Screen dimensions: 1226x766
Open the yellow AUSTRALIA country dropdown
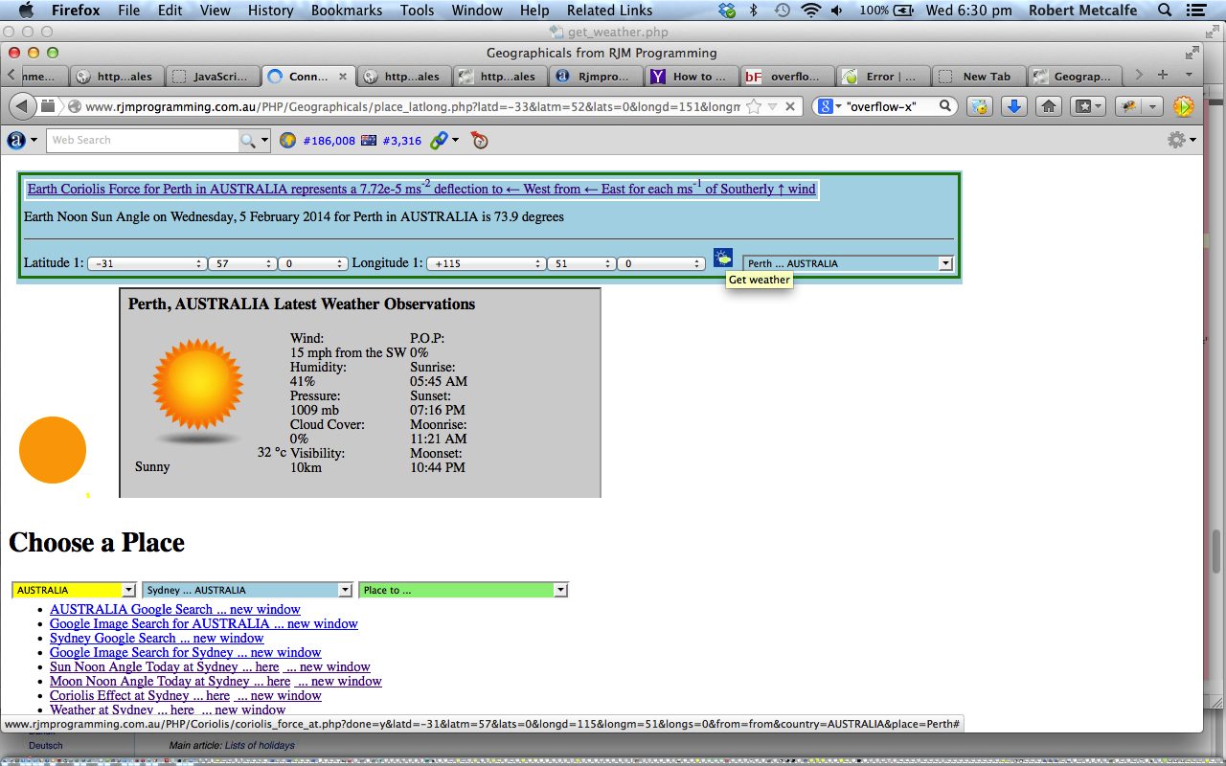(x=75, y=590)
